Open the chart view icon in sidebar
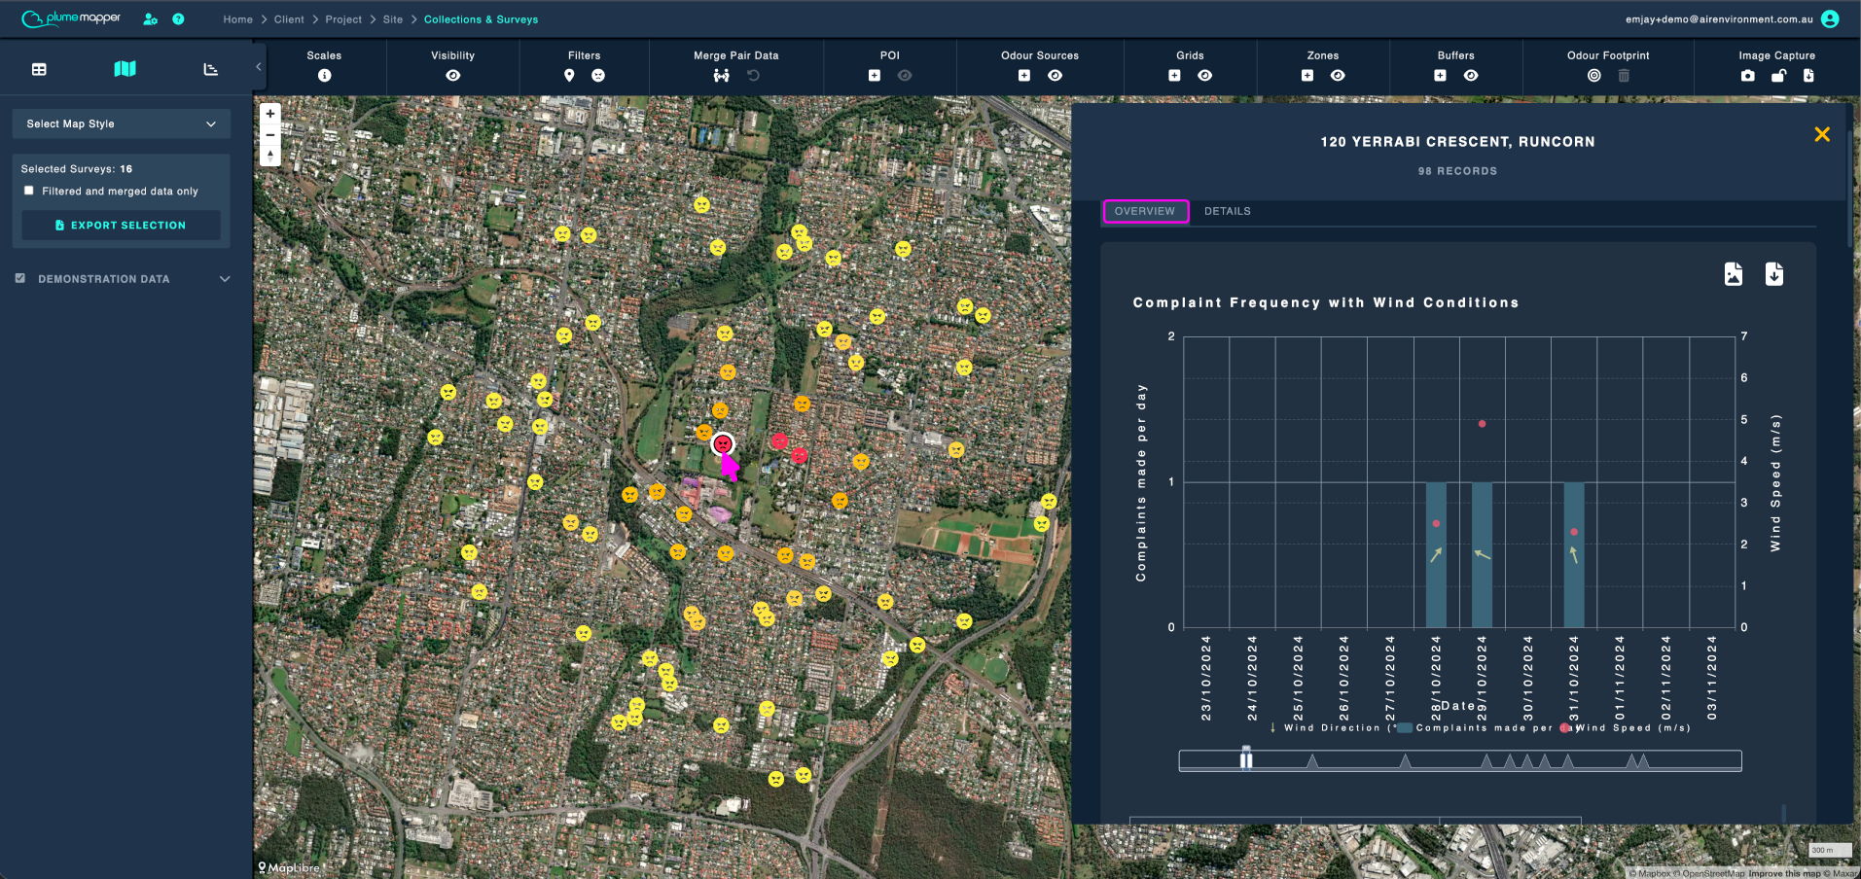Screen dimensions: 1861x879 [210, 69]
